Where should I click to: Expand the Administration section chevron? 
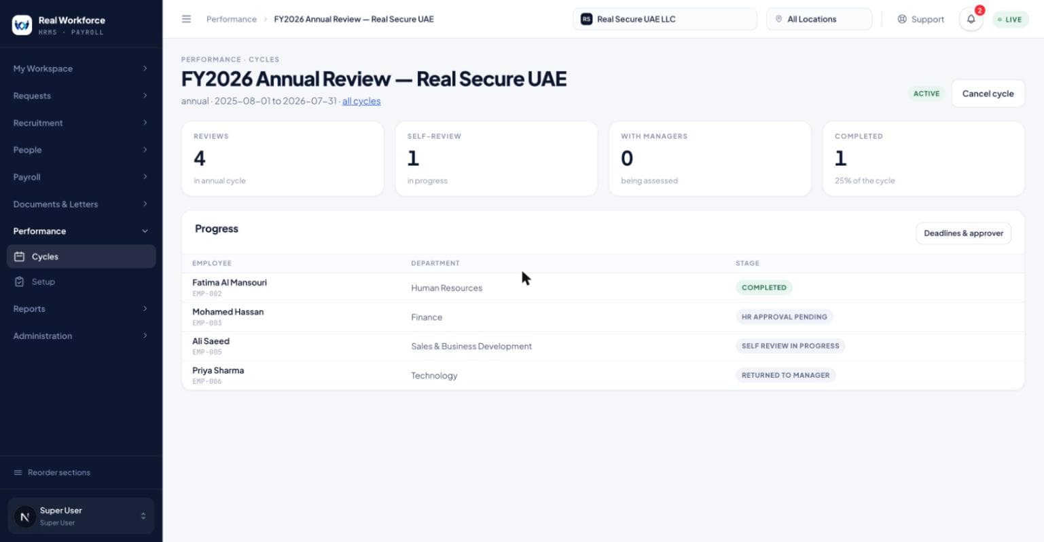(x=145, y=336)
